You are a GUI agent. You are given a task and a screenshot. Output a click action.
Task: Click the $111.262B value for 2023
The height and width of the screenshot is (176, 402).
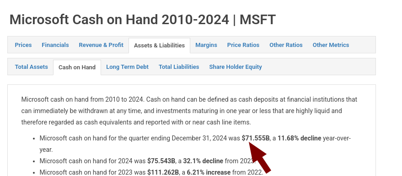point(163,172)
